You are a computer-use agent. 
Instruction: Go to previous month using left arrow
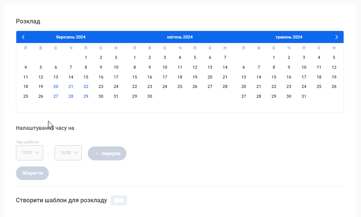pyautogui.click(x=23, y=37)
